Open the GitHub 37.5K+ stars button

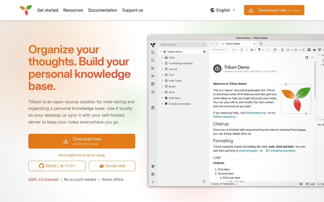point(57,166)
